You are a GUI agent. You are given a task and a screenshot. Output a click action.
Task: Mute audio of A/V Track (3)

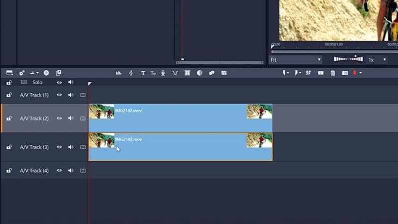pyautogui.click(x=71, y=147)
